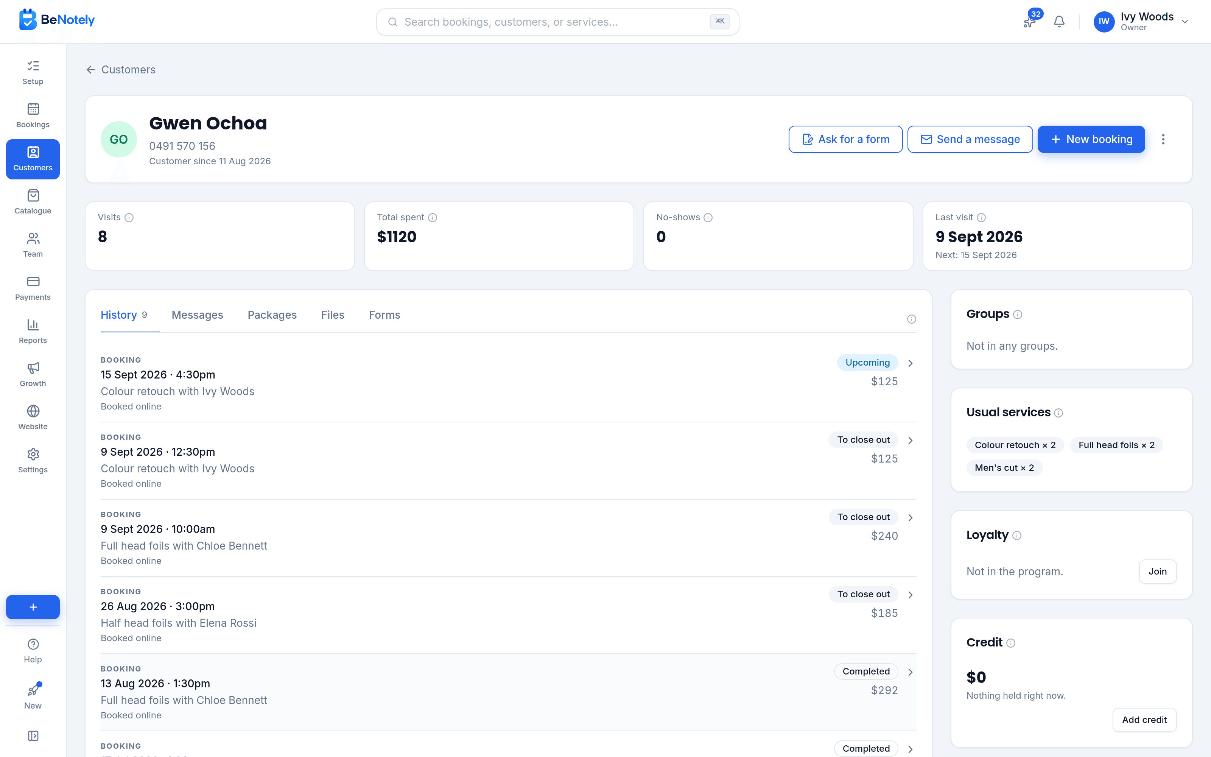Open the New rocket item
This screenshot has height=757, width=1211.
coord(33,696)
